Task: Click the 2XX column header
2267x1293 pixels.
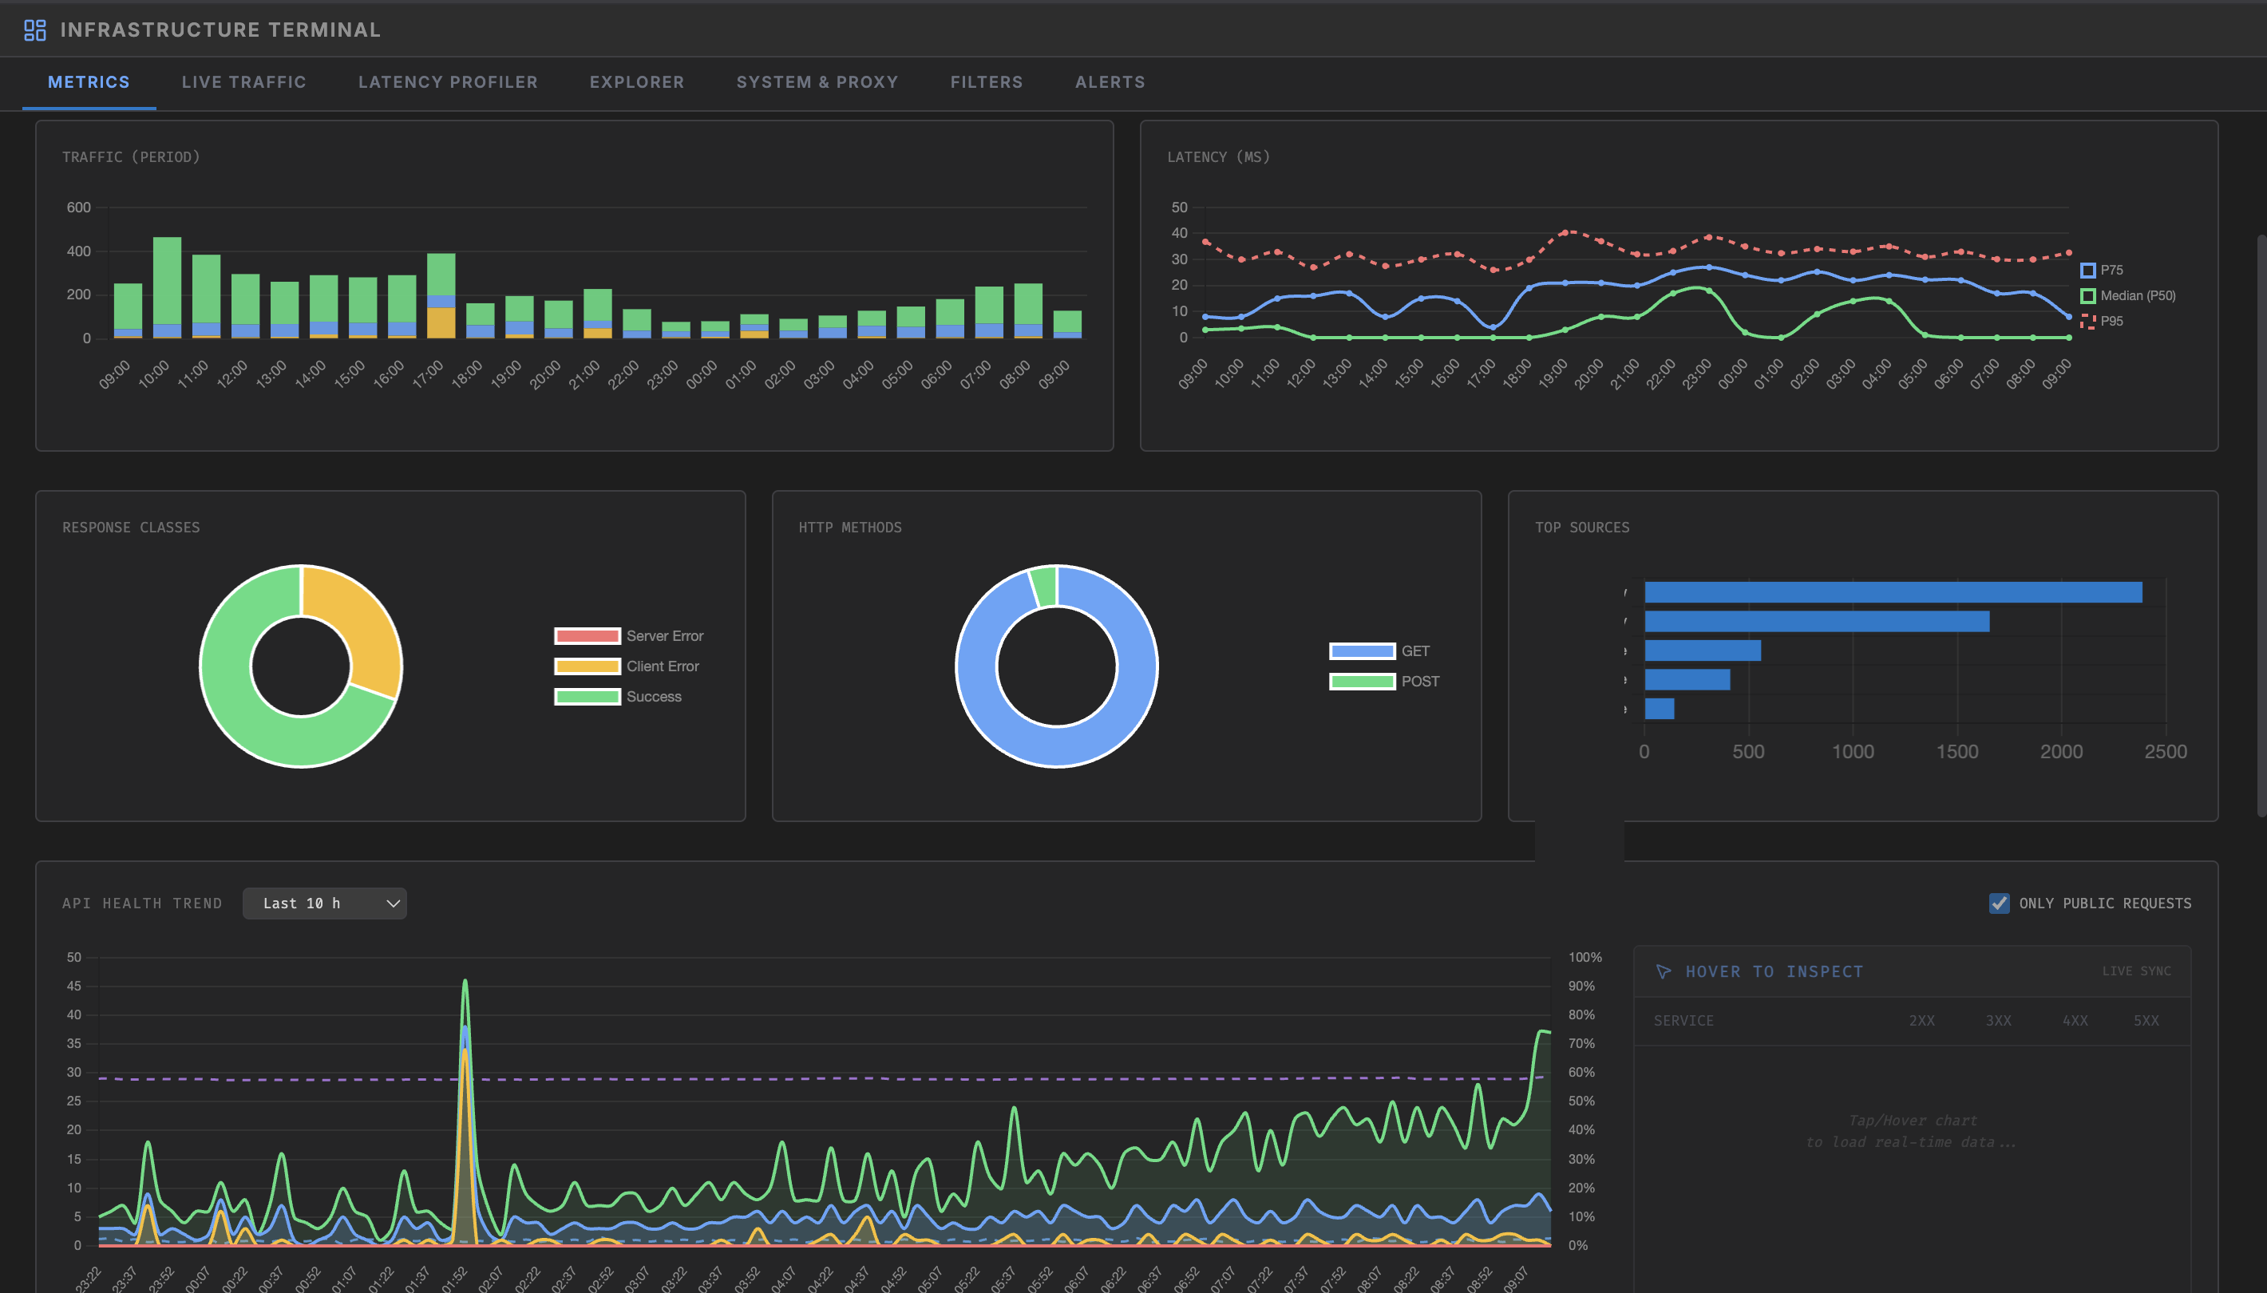Action: pyautogui.click(x=1921, y=1020)
